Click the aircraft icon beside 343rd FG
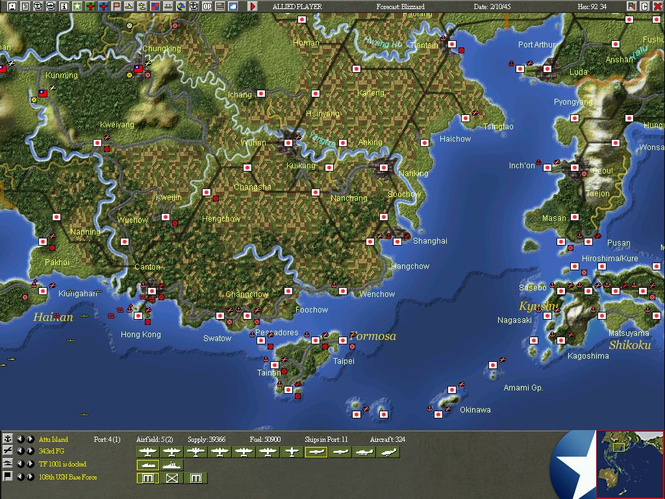This screenshot has width=665, height=499. (7, 451)
